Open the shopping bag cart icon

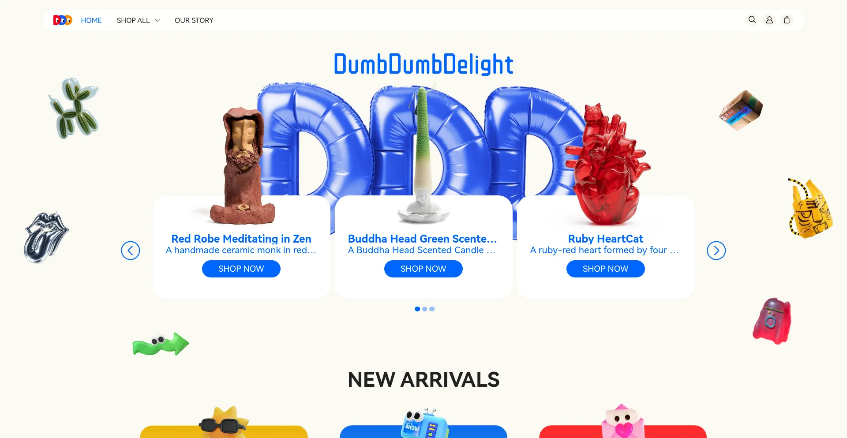pyautogui.click(x=787, y=20)
